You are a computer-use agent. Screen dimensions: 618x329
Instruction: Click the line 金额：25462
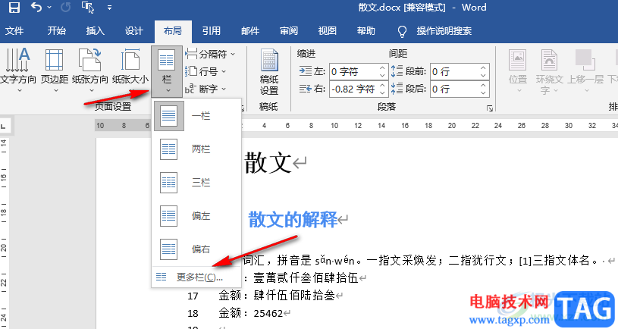coord(251,313)
